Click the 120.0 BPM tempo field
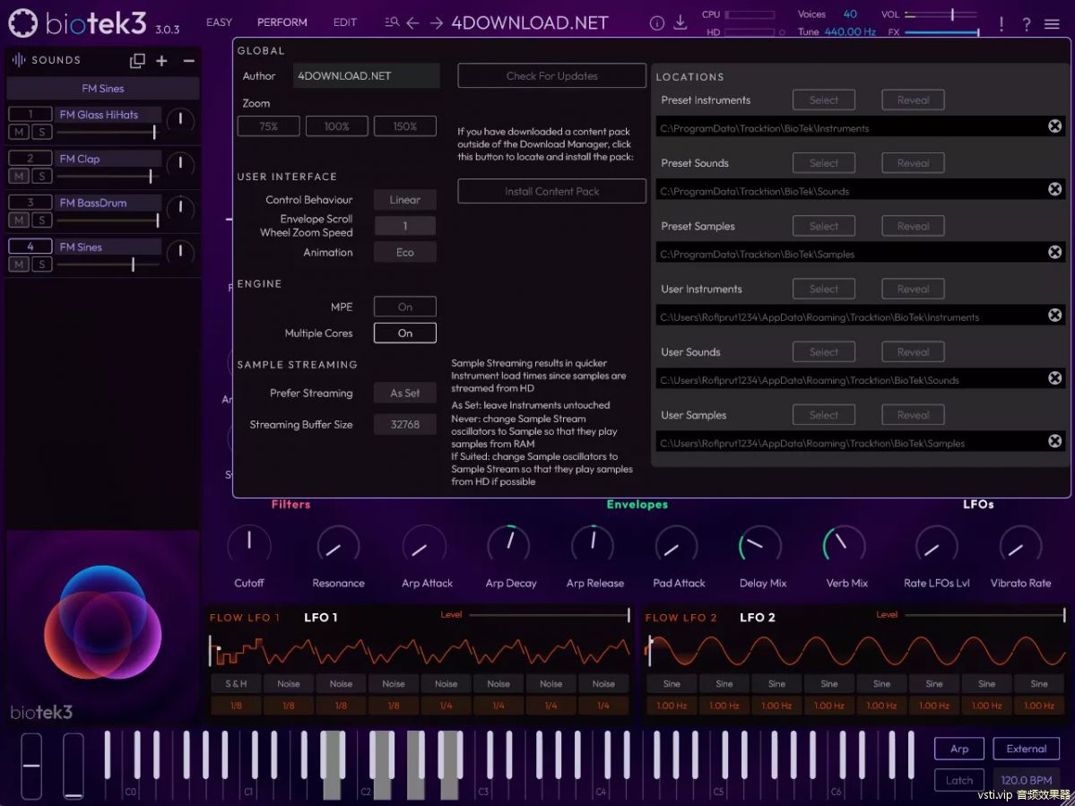The height and width of the screenshot is (806, 1075). (1027, 780)
